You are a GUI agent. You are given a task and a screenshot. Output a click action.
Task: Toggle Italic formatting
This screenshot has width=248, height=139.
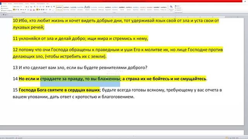[16, 10]
